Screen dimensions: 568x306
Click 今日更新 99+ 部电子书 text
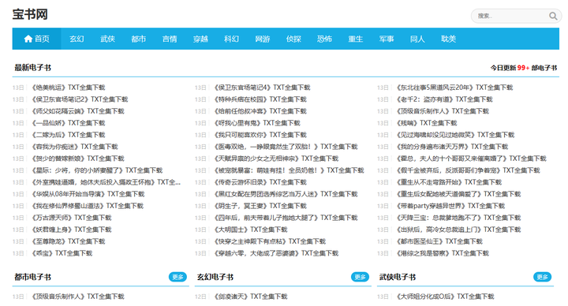(524, 68)
